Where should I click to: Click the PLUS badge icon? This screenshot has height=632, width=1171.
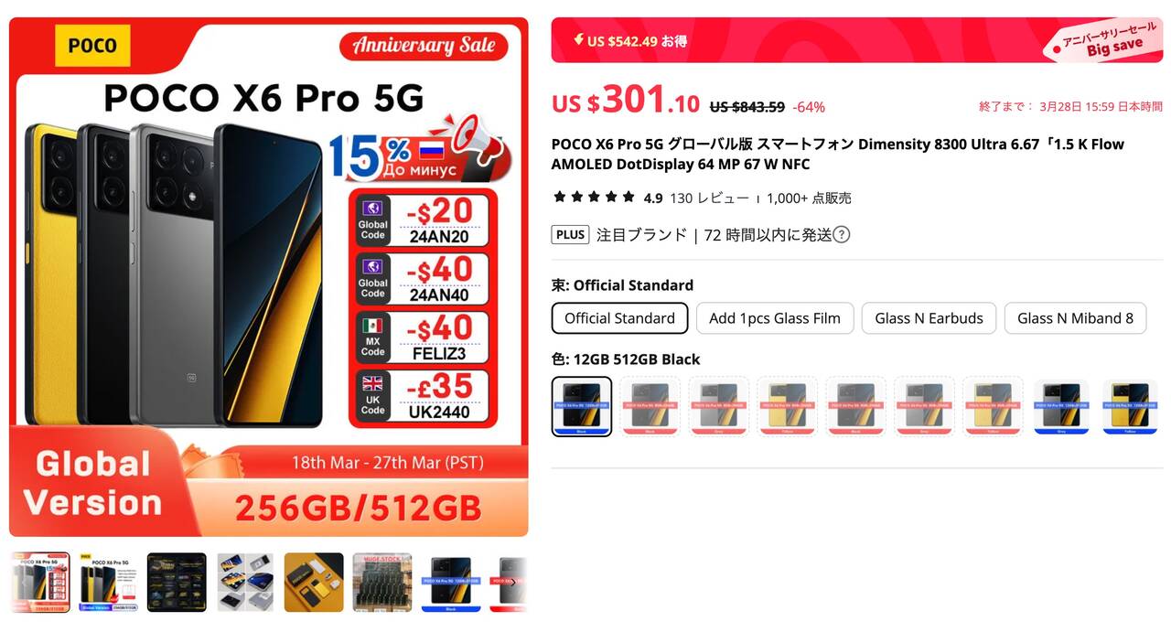click(570, 234)
